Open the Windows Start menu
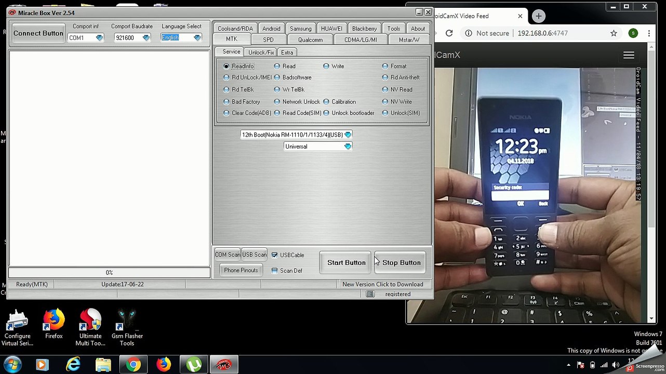666x374 pixels. tap(12, 364)
